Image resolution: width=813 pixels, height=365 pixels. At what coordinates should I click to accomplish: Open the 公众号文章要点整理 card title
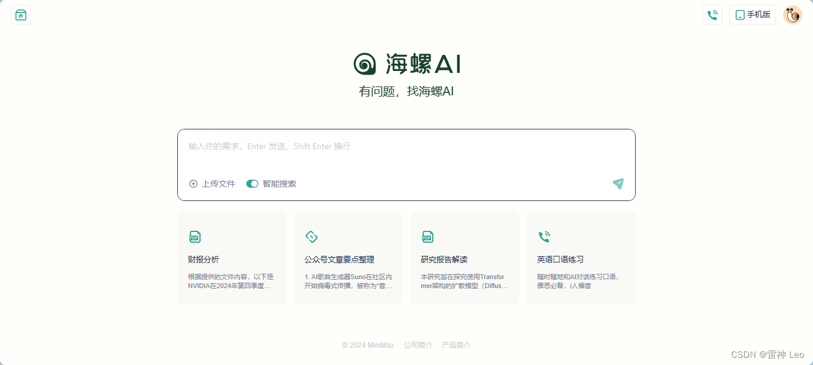point(340,259)
